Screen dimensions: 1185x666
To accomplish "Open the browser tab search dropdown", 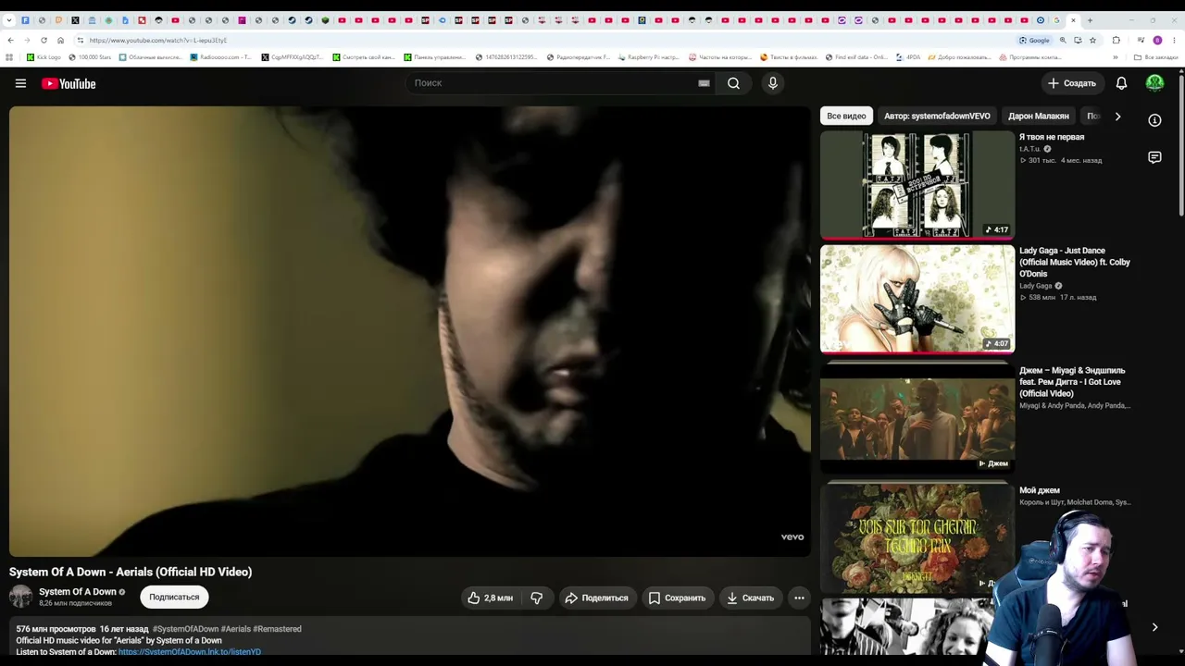I will coord(8,20).
